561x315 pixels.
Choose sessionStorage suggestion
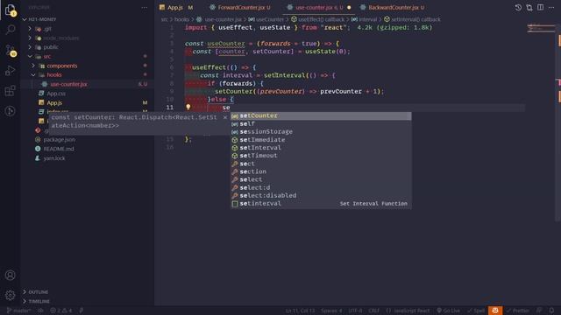(321, 132)
